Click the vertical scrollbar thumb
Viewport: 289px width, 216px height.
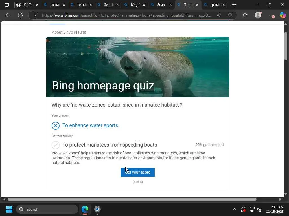click(x=286, y=46)
